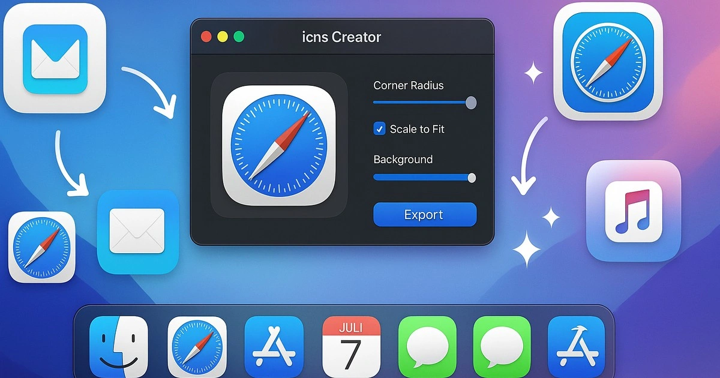Launch Safari from the dock
This screenshot has height=378, width=720.
pos(197,347)
